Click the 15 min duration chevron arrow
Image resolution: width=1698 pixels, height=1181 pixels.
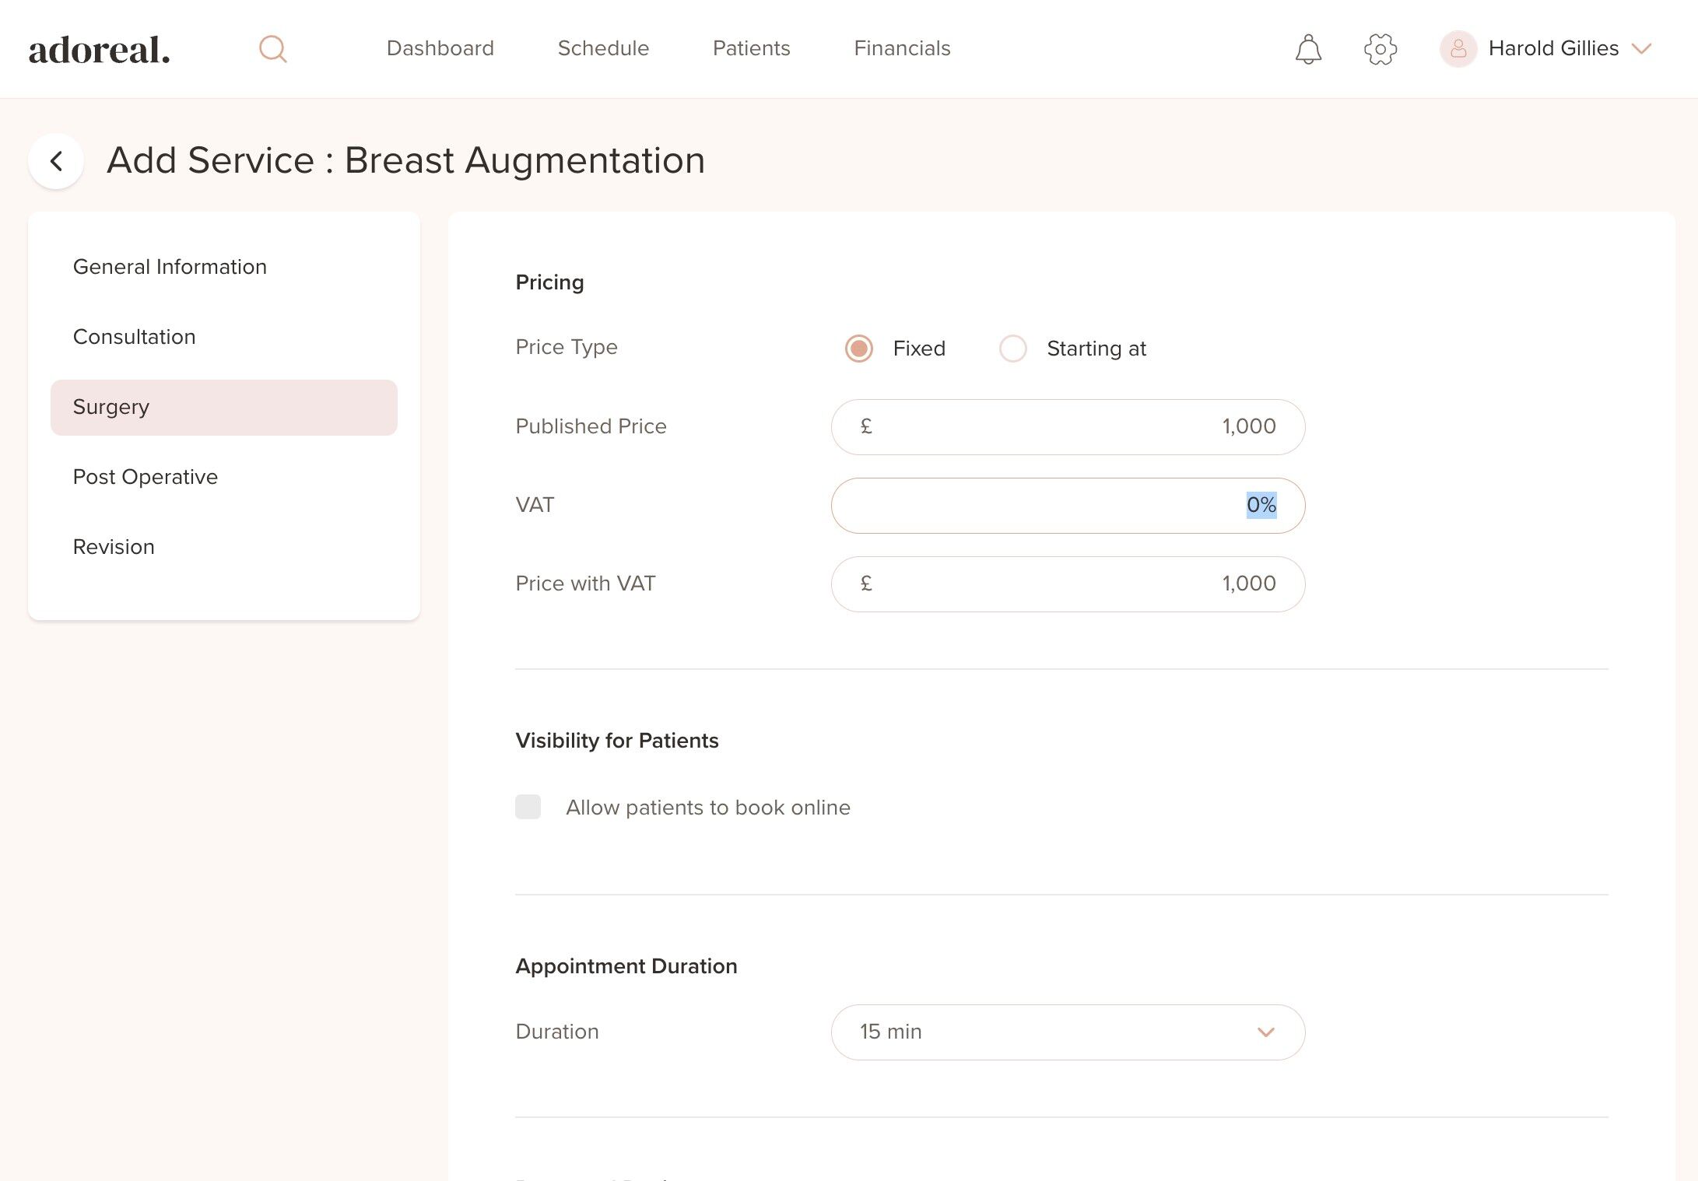1266,1032
